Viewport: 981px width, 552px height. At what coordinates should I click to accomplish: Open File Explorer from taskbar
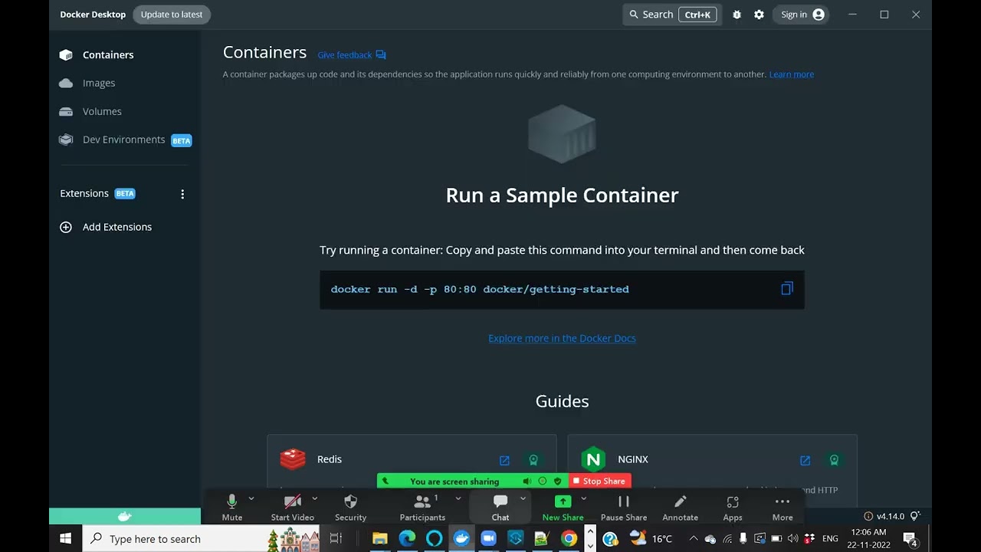tap(379, 539)
